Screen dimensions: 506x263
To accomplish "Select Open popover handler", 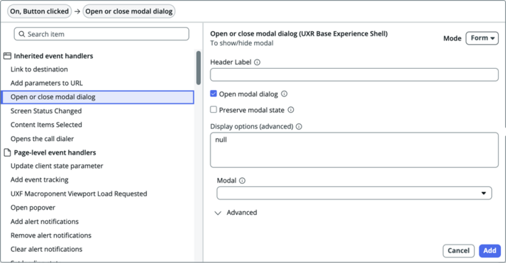I will tap(33, 208).
